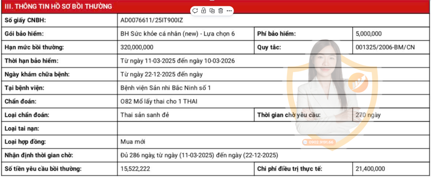Click the insurance package BH Sức khỏe cá nhân
This screenshot has width=431, height=177.
click(178, 34)
